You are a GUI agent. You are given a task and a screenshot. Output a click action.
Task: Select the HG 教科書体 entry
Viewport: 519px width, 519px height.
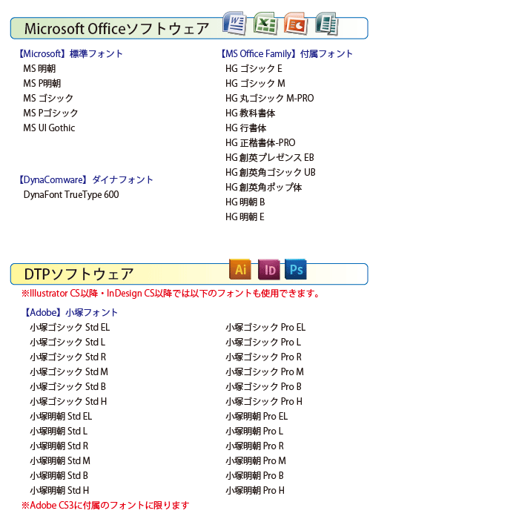(251, 113)
